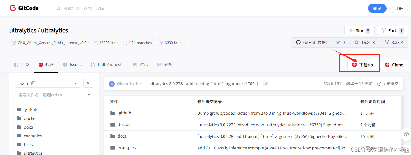Click the 下载zip download button
The height and width of the screenshot is (155, 411).
point(363,65)
